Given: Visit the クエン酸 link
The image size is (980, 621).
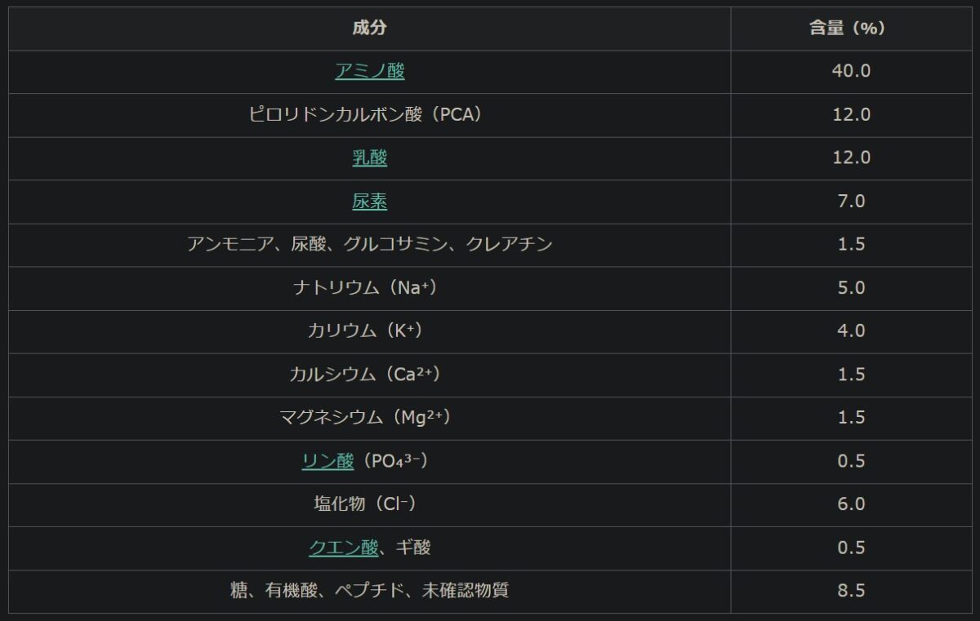Looking at the screenshot, I should [343, 548].
